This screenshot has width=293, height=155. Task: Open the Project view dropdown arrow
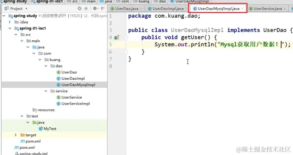coord(26,8)
